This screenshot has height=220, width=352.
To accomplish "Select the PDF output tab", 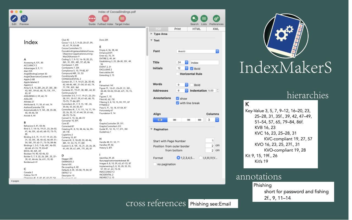I will click(x=158, y=29).
